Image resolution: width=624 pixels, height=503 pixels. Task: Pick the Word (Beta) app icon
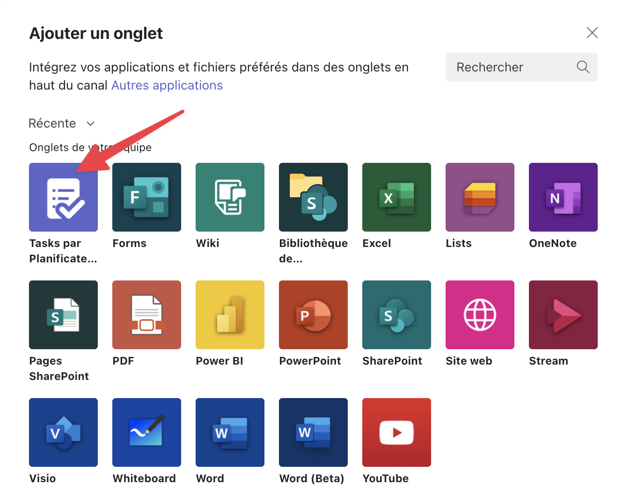(313, 432)
